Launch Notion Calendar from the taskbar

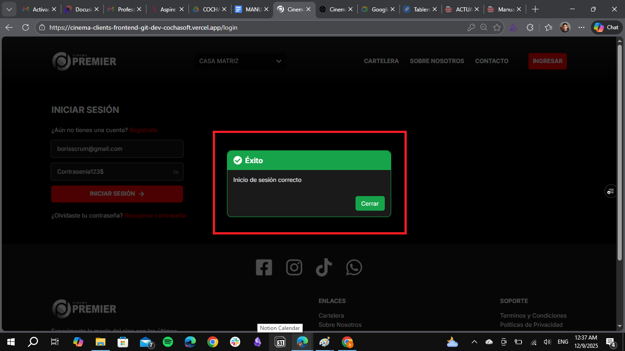(280, 342)
